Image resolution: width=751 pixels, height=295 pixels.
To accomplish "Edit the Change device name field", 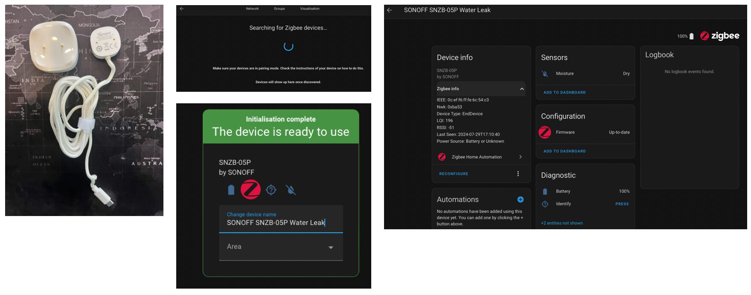I will tap(281, 219).
